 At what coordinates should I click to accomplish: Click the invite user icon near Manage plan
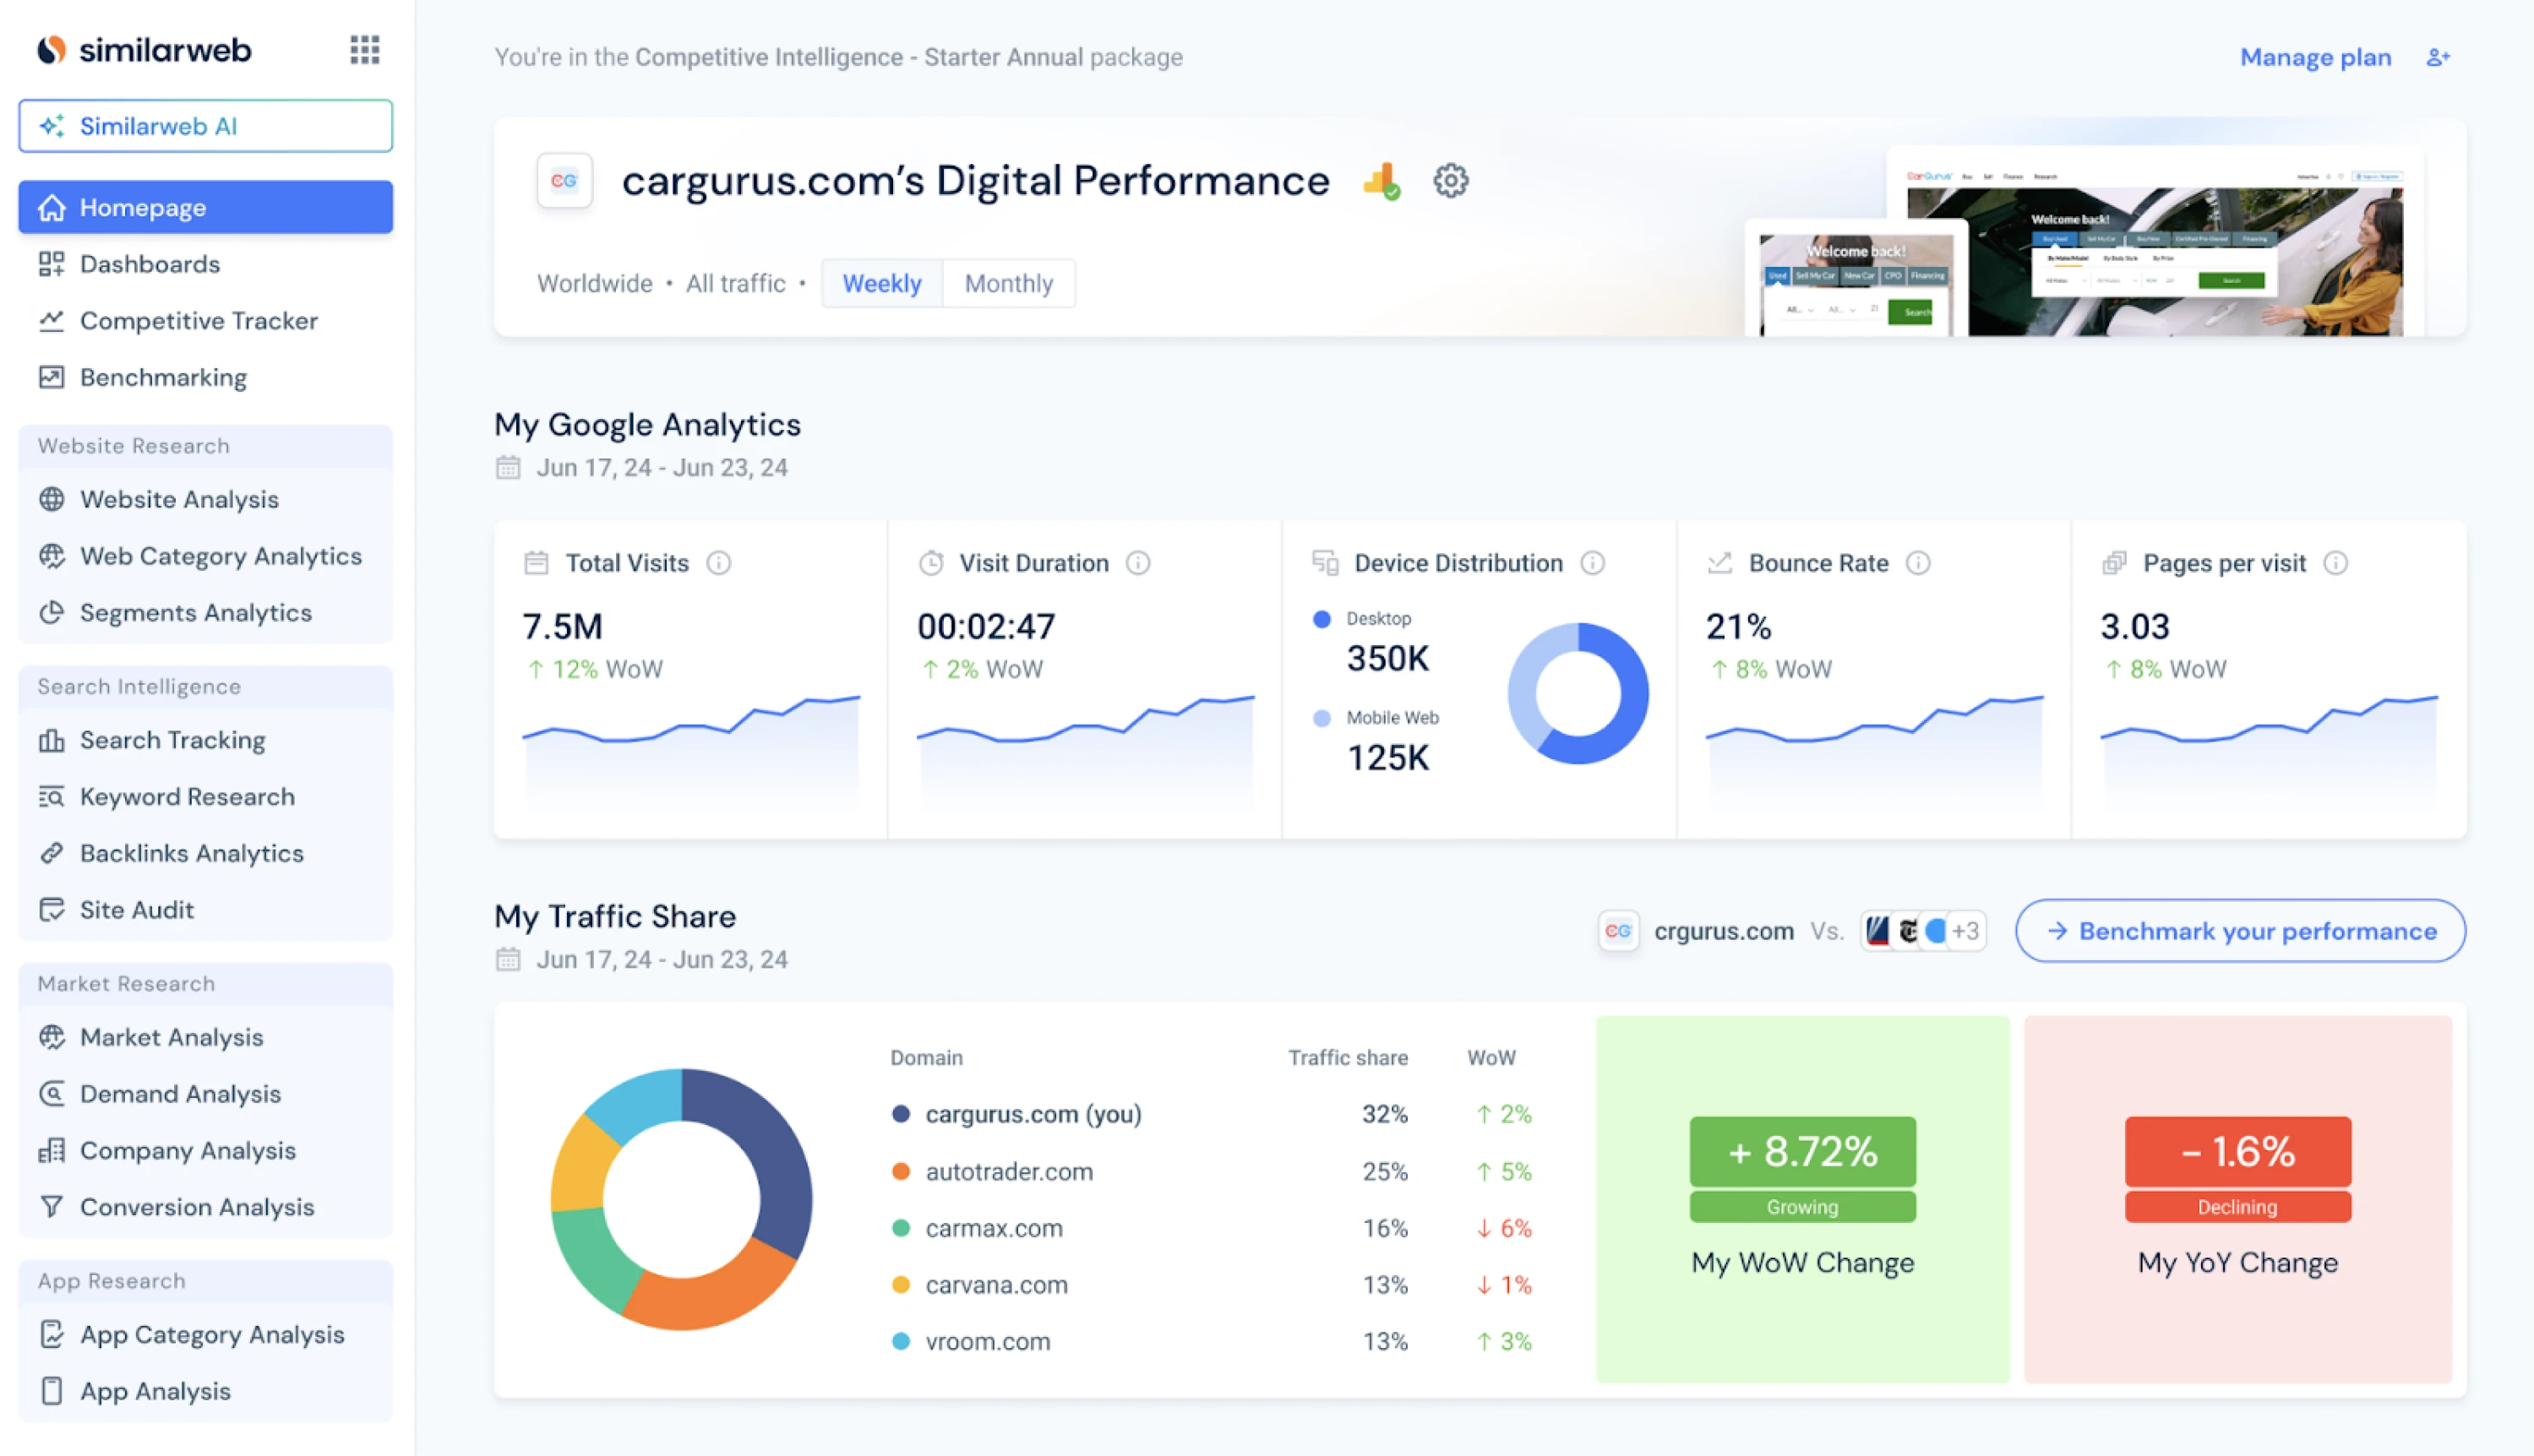click(x=2438, y=57)
